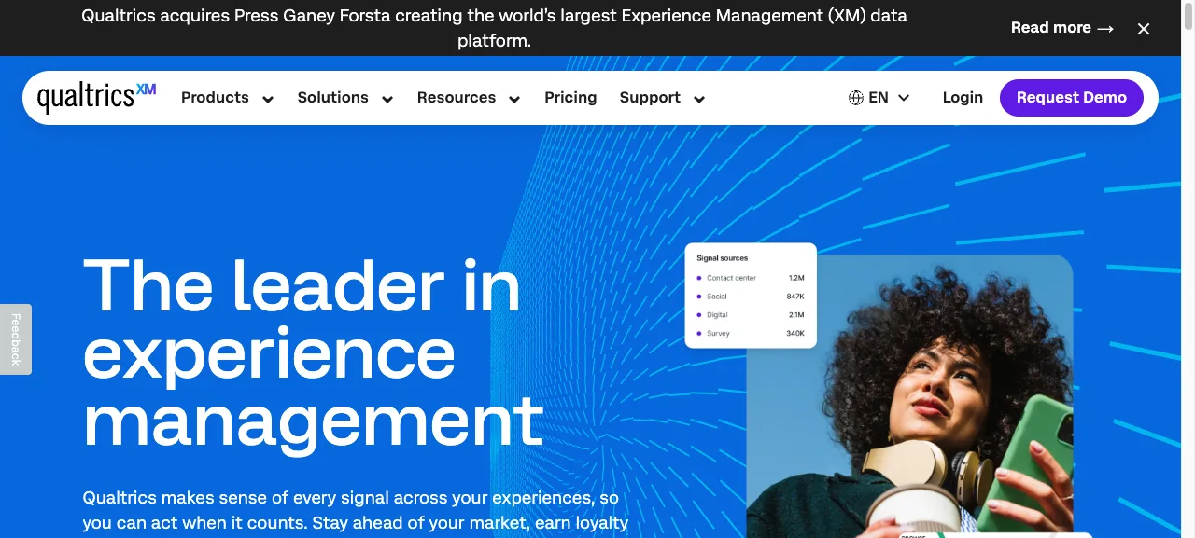The width and height of the screenshot is (1195, 538).
Task: Click the Digital row showing 2.1M
Action: click(x=751, y=315)
